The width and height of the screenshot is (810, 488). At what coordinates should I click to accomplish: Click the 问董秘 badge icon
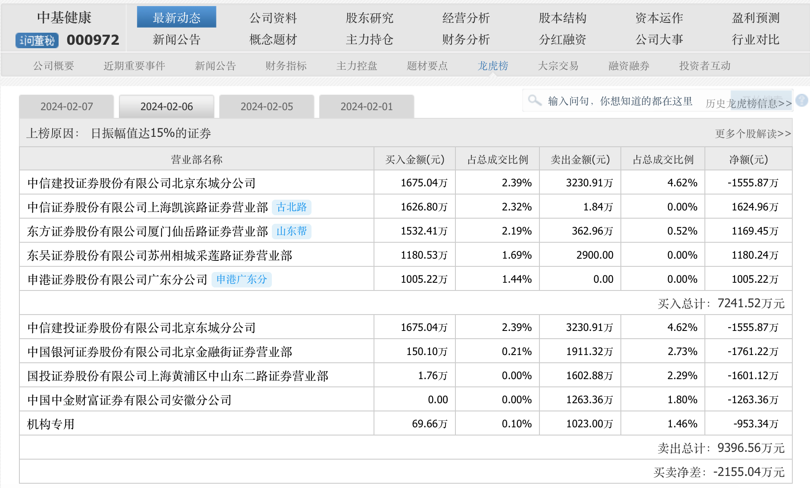[37, 40]
